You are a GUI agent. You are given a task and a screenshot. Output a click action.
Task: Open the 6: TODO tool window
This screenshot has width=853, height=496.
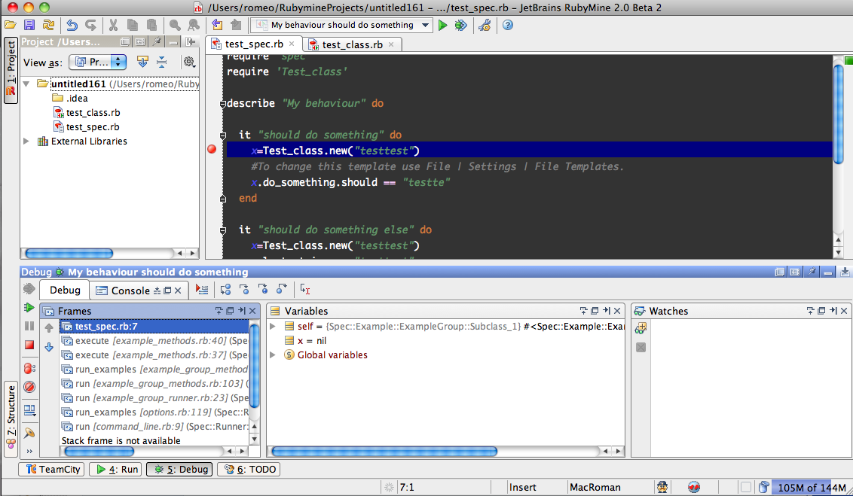click(x=249, y=470)
